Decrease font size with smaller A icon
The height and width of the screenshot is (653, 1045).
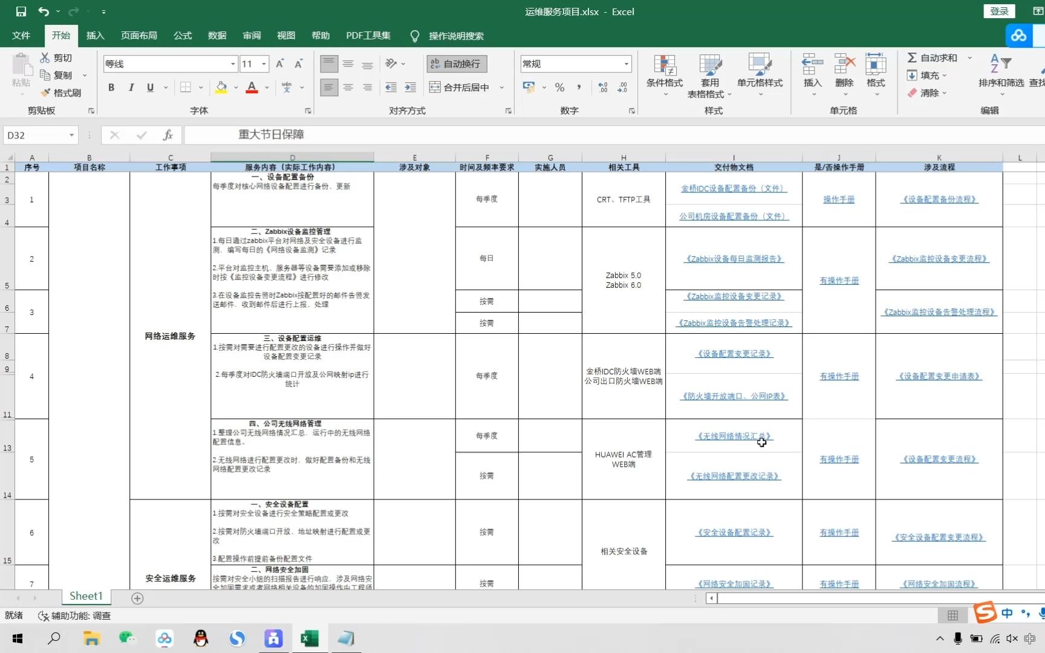point(299,63)
